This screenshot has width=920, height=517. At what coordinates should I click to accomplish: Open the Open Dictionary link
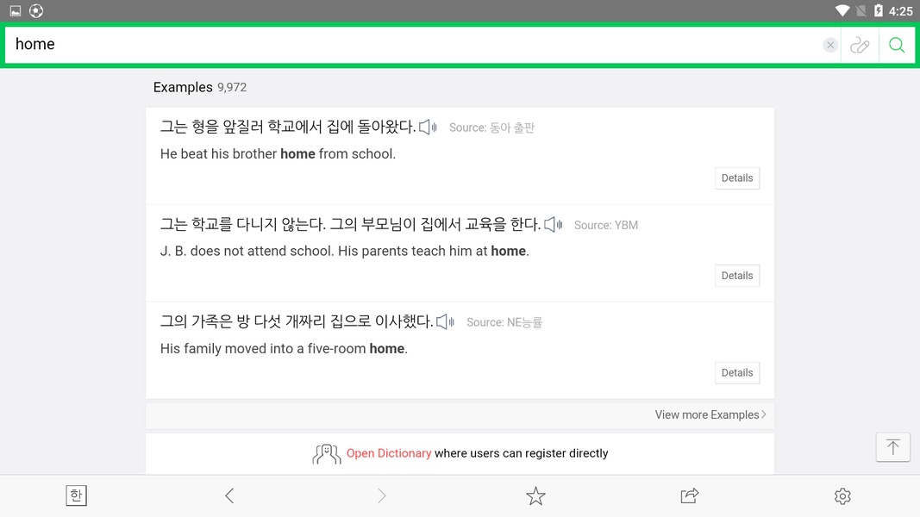(388, 453)
